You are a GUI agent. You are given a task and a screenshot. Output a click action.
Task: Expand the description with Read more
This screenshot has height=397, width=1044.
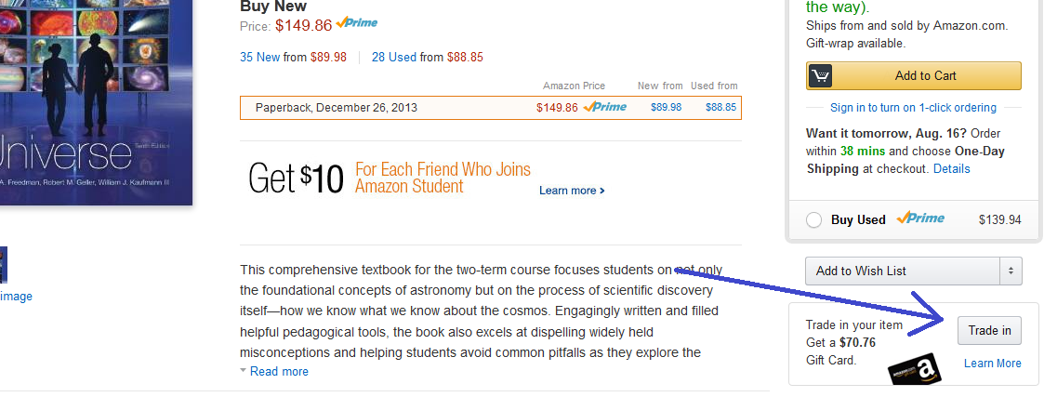(279, 372)
